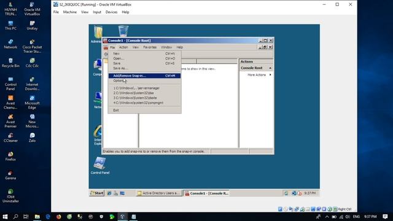Open the Window menu in Console1

point(166,47)
